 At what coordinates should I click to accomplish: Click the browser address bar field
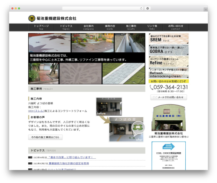click(x=103, y=8)
